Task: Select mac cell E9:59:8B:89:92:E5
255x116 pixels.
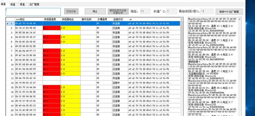Action: [29, 46]
